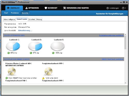The height and width of the screenshot is (96, 129).
Task: Open the Sicherheit report tab
Action: pos(32,19)
